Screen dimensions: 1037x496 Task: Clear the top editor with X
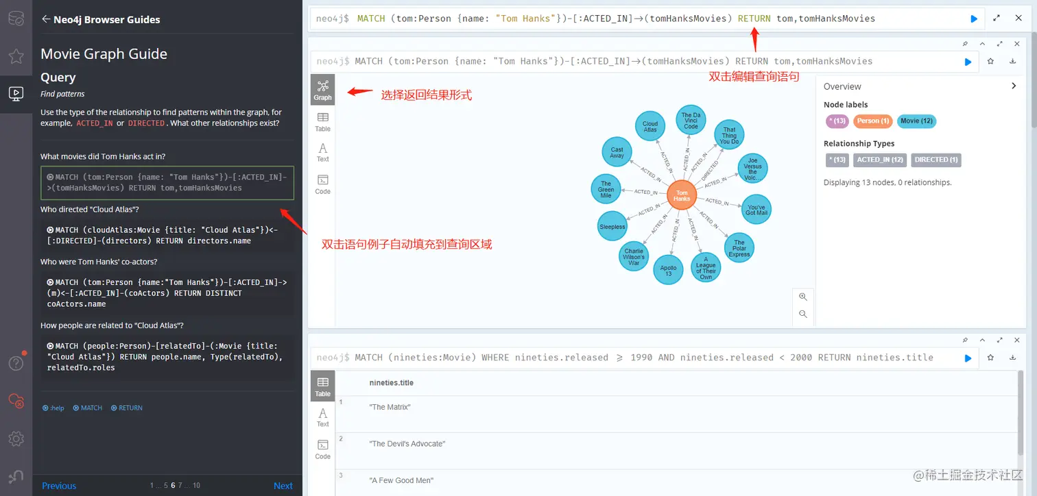click(1018, 18)
